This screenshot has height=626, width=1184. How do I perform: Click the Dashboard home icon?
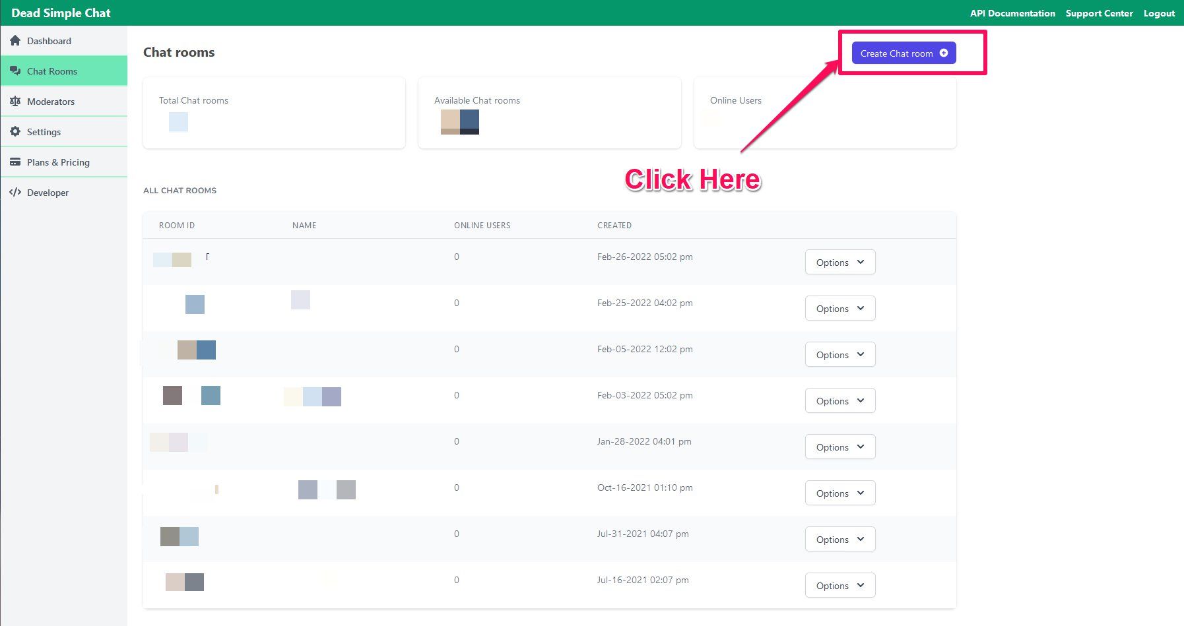15,41
